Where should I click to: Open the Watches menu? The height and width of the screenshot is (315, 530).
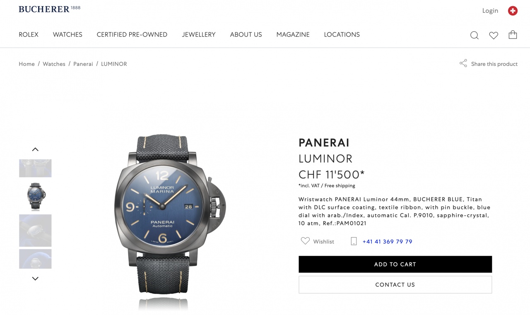click(67, 35)
